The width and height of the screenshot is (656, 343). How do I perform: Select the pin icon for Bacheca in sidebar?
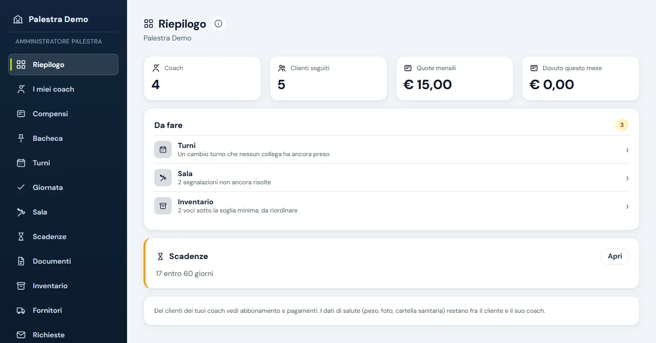point(21,138)
